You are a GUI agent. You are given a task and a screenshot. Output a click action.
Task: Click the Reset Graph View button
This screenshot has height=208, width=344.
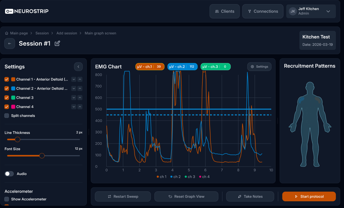click(x=186, y=196)
